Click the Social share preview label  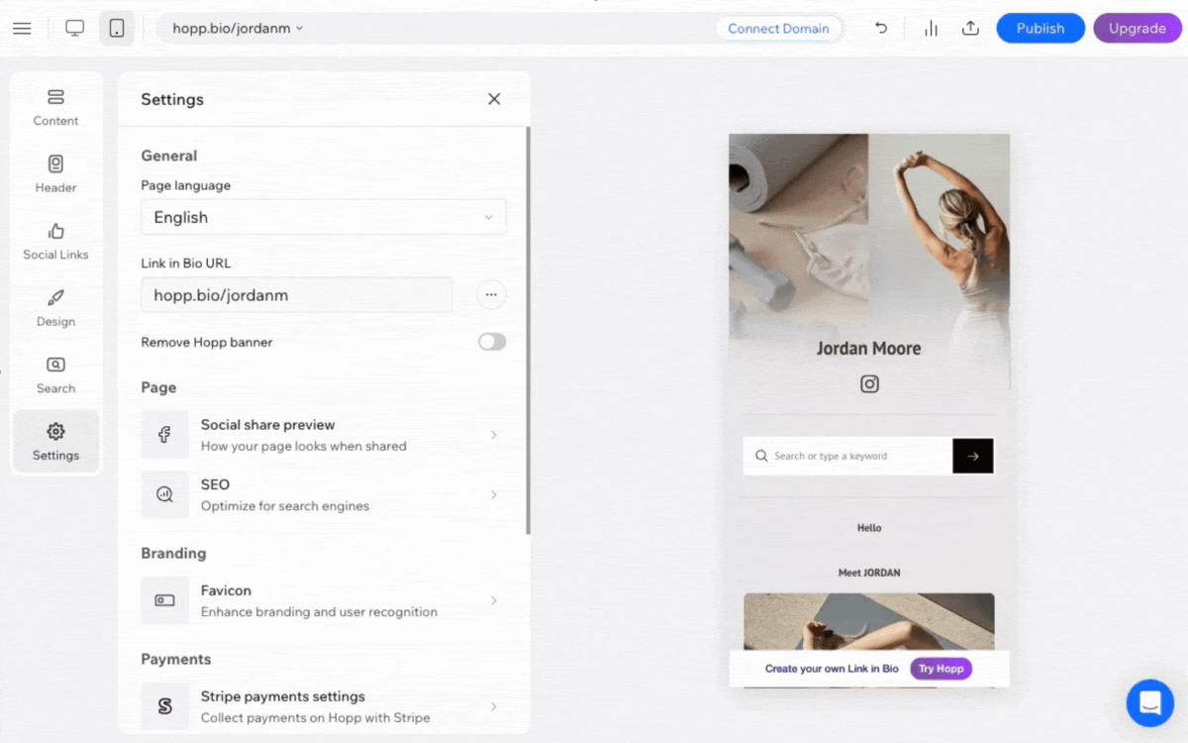tap(267, 424)
